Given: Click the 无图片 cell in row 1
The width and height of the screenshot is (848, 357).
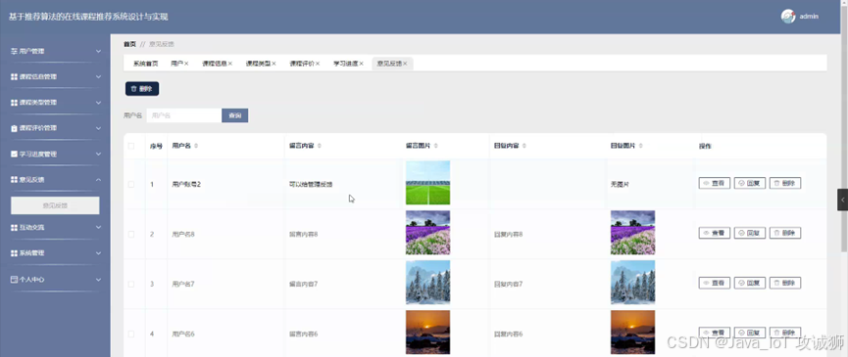Looking at the screenshot, I should (620, 185).
